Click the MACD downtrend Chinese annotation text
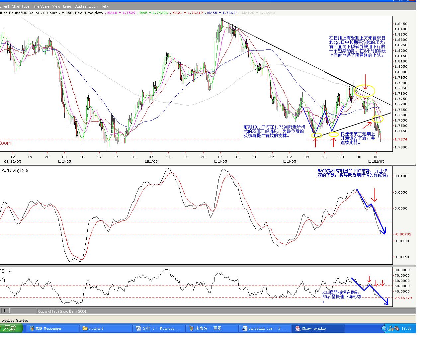Screen dimensions: 425x340 click(x=354, y=173)
